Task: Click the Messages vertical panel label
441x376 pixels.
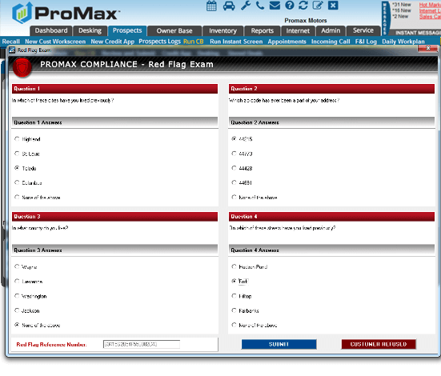Action: pyautogui.click(x=385, y=18)
